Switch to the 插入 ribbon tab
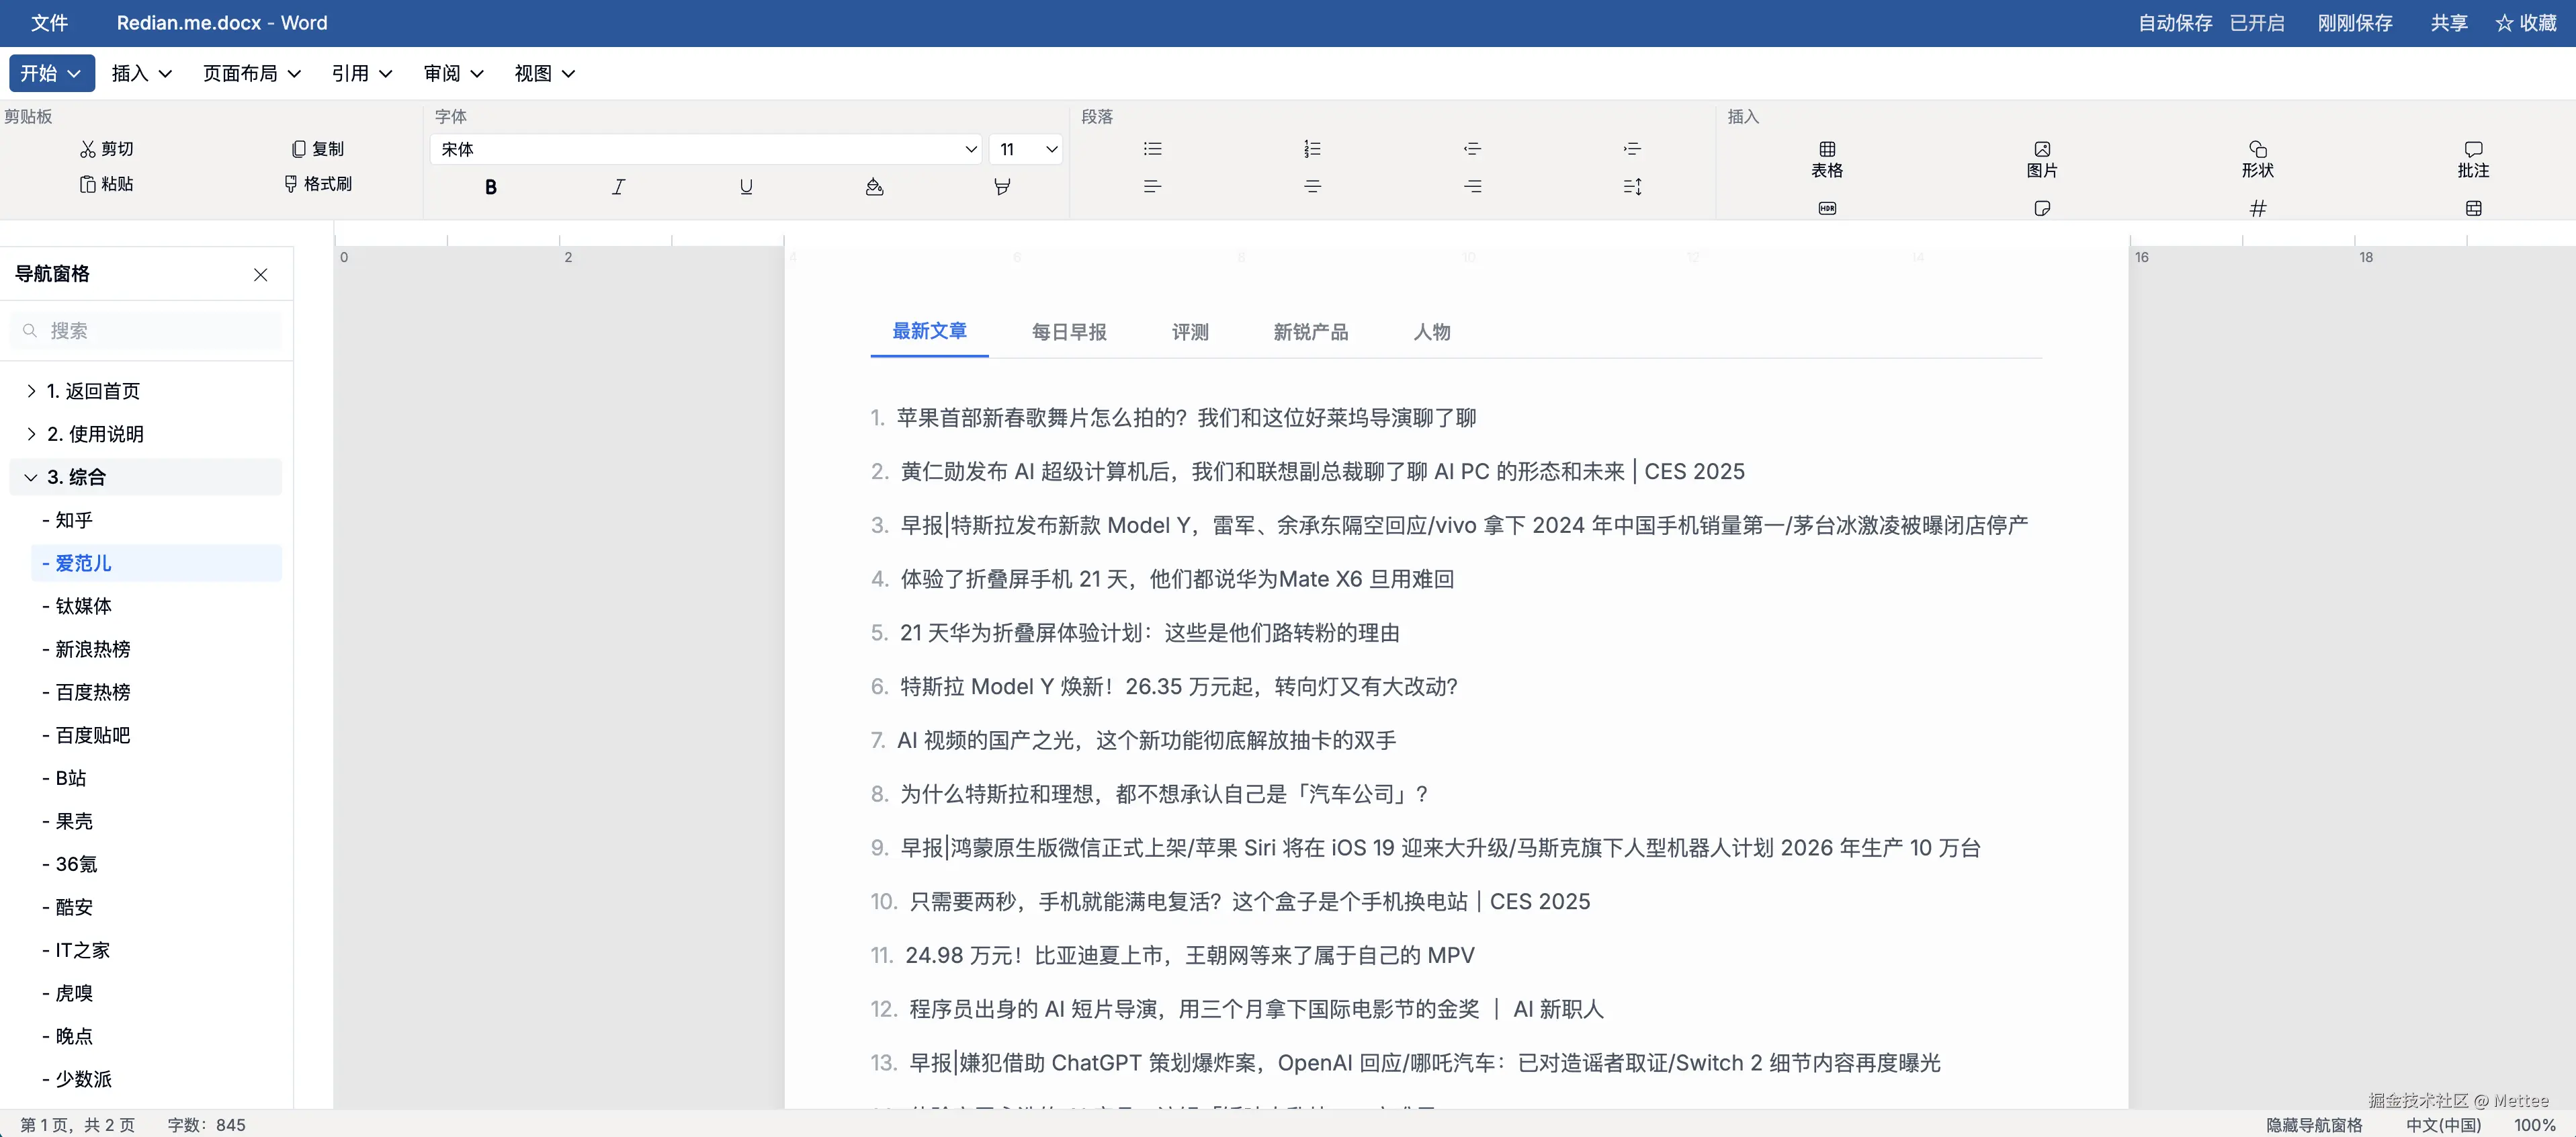 pyautogui.click(x=141, y=73)
